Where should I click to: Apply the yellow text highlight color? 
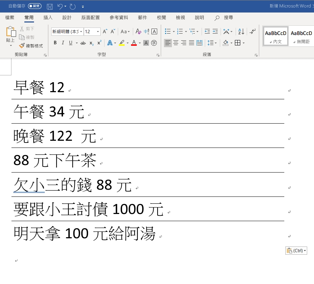pos(121,43)
